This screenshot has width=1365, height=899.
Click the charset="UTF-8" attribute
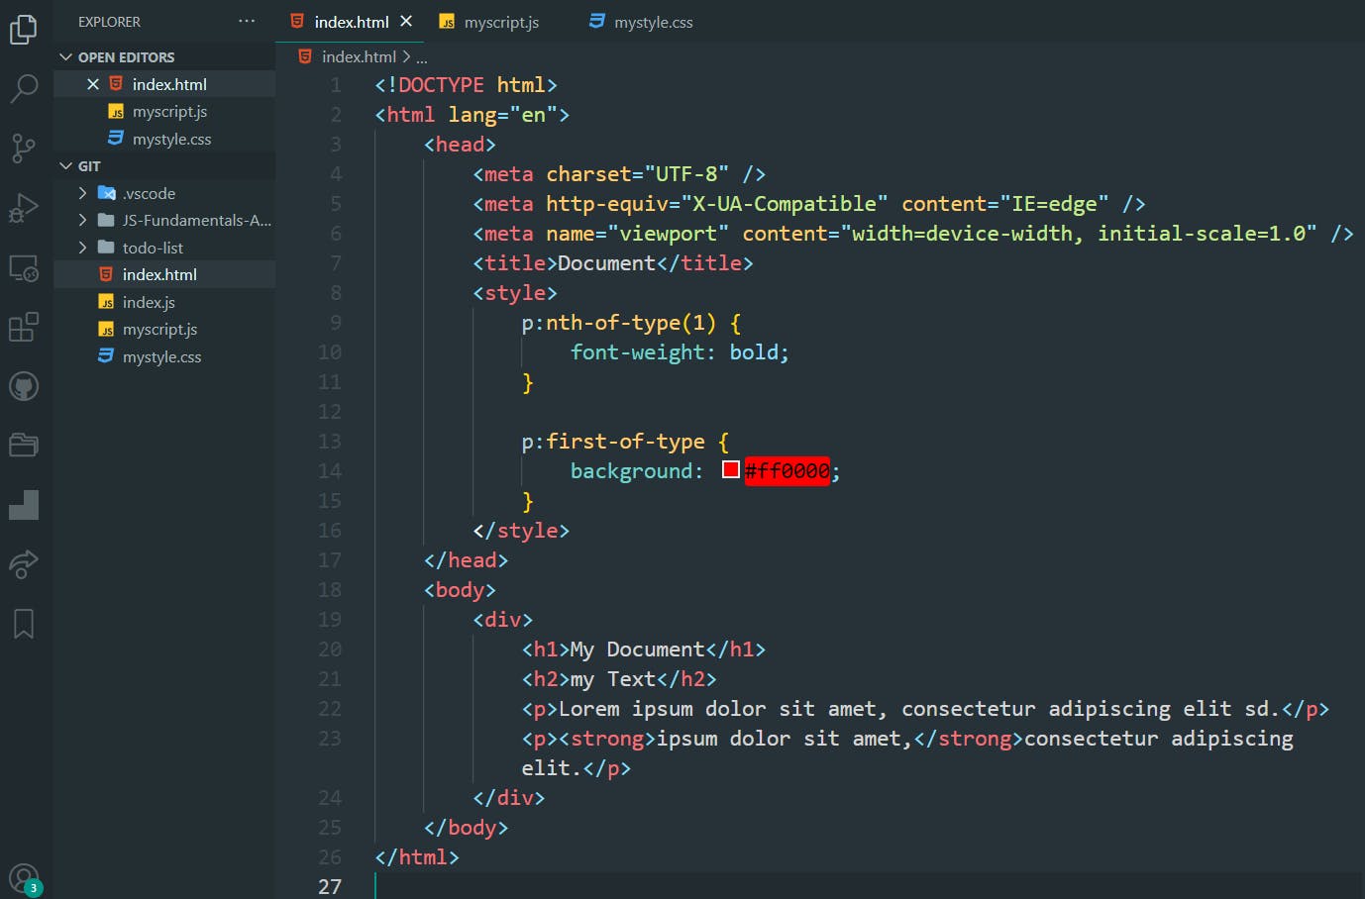click(638, 174)
